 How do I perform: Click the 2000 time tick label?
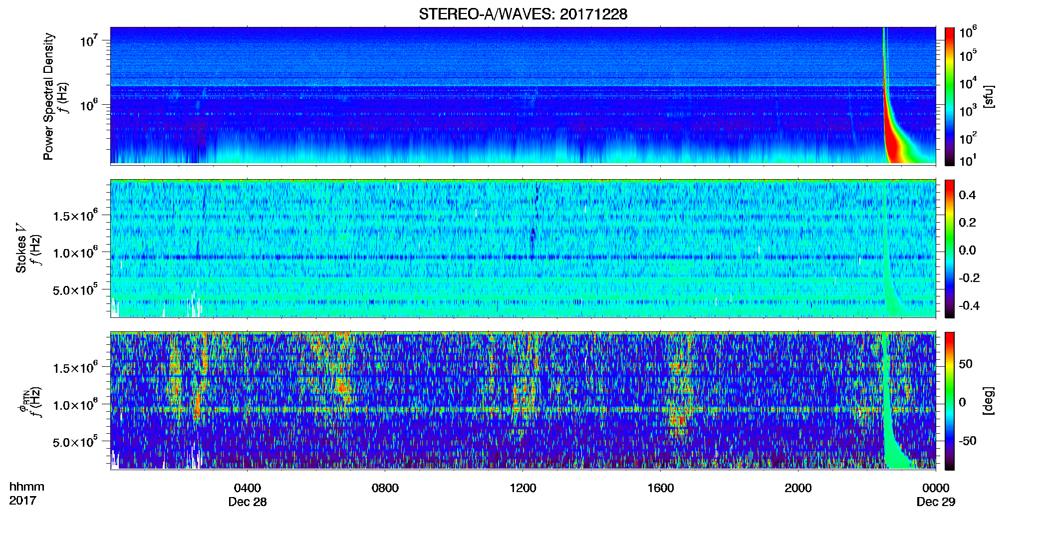[798, 488]
